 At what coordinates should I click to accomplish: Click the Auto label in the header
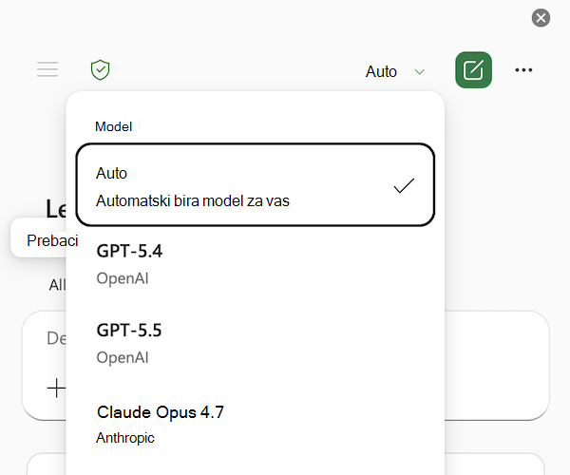pyautogui.click(x=381, y=71)
